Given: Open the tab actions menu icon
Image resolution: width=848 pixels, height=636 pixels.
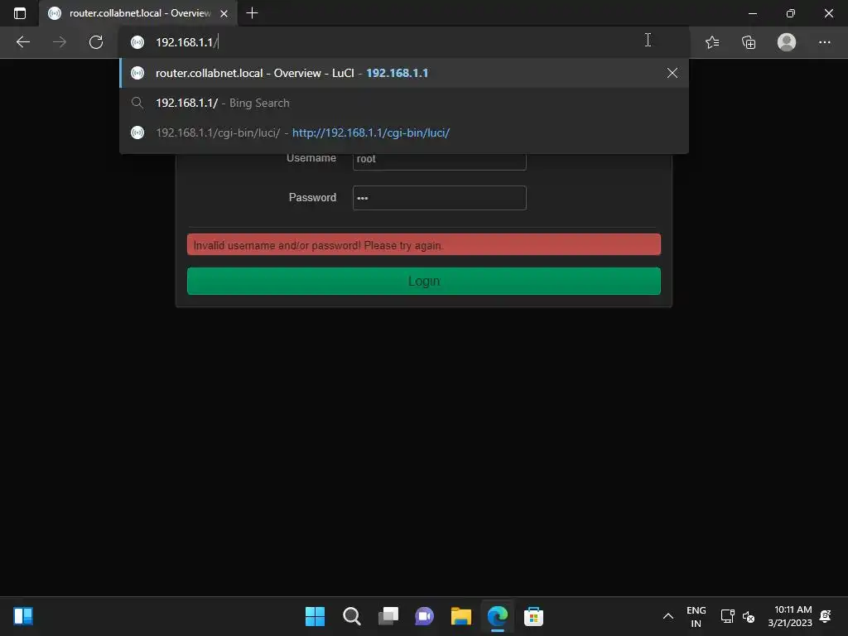Looking at the screenshot, I should tap(20, 13).
